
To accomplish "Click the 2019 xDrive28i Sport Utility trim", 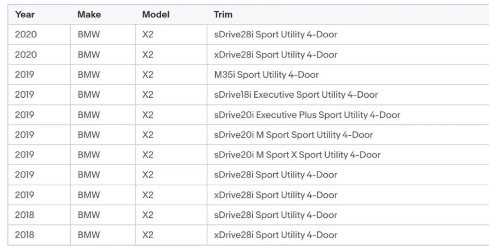I will click(x=275, y=195).
